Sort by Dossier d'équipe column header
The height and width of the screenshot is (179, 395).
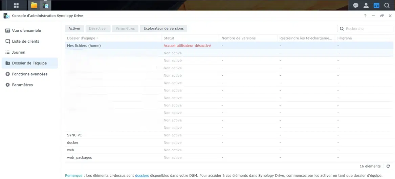tap(113, 38)
